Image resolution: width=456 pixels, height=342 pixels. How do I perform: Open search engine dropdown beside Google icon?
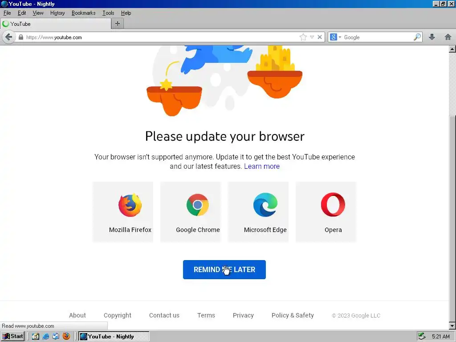pos(340,37)
